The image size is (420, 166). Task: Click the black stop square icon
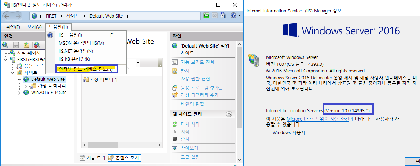click(175, 139)
